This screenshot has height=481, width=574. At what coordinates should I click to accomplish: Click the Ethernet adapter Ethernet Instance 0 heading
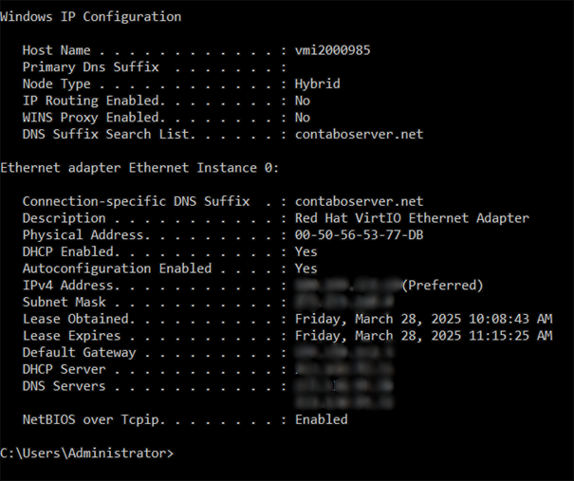point(127,168)
